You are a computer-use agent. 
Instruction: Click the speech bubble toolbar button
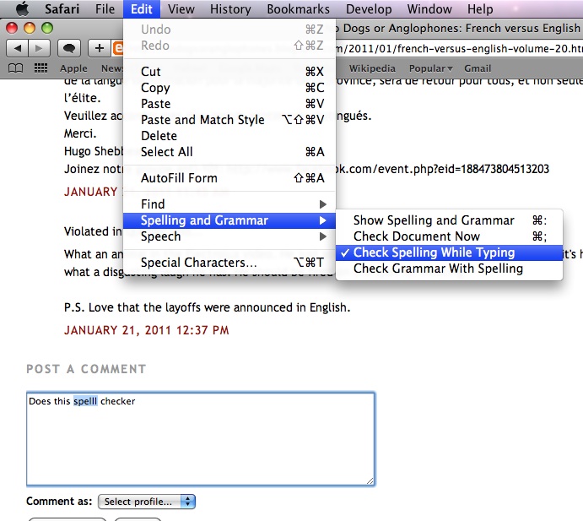pos(69,48)
